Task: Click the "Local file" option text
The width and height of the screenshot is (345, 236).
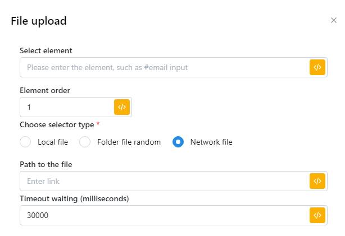Action: pos(53,142)
